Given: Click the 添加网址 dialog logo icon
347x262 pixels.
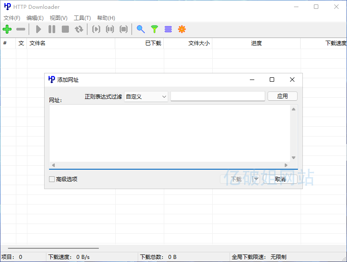Looking at the screenshot, I should pos(52,80).
